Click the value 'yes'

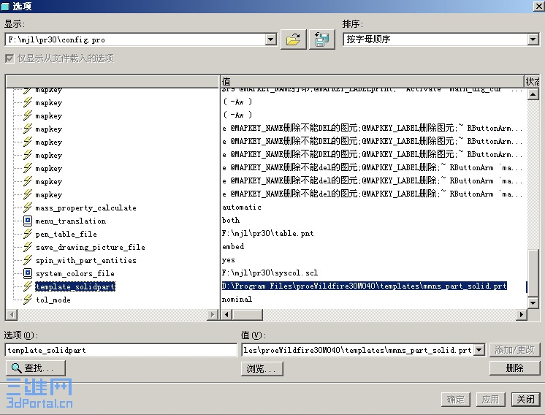[x=229, y=259]
